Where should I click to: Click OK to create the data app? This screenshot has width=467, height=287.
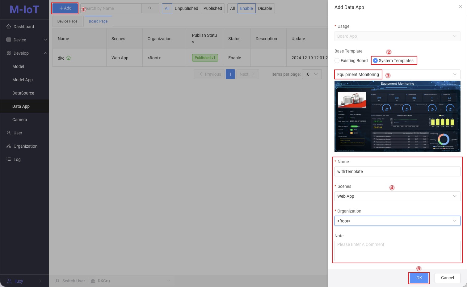tap(419, 278)
